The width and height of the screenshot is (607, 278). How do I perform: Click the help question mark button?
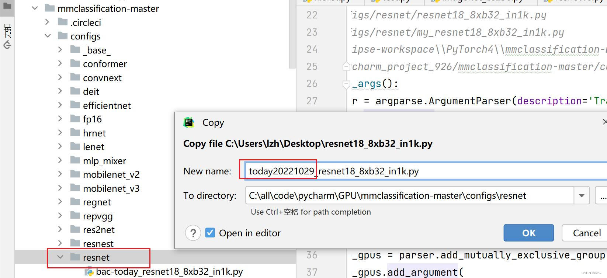(x=193, y=233)
